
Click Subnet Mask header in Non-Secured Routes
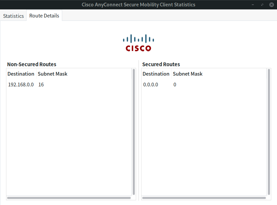click(x=52, y=74)
